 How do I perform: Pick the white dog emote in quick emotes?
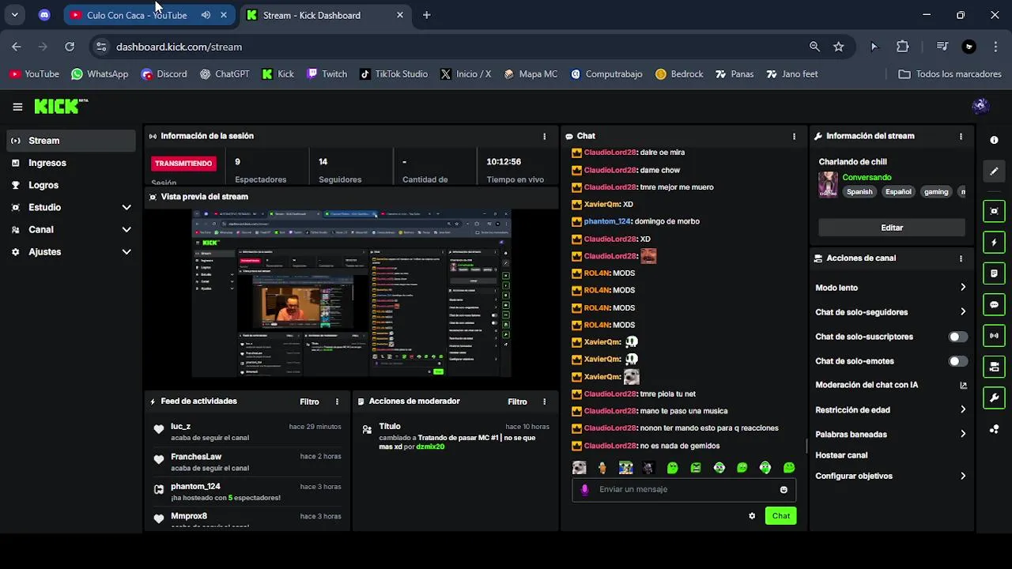point(580,468)
